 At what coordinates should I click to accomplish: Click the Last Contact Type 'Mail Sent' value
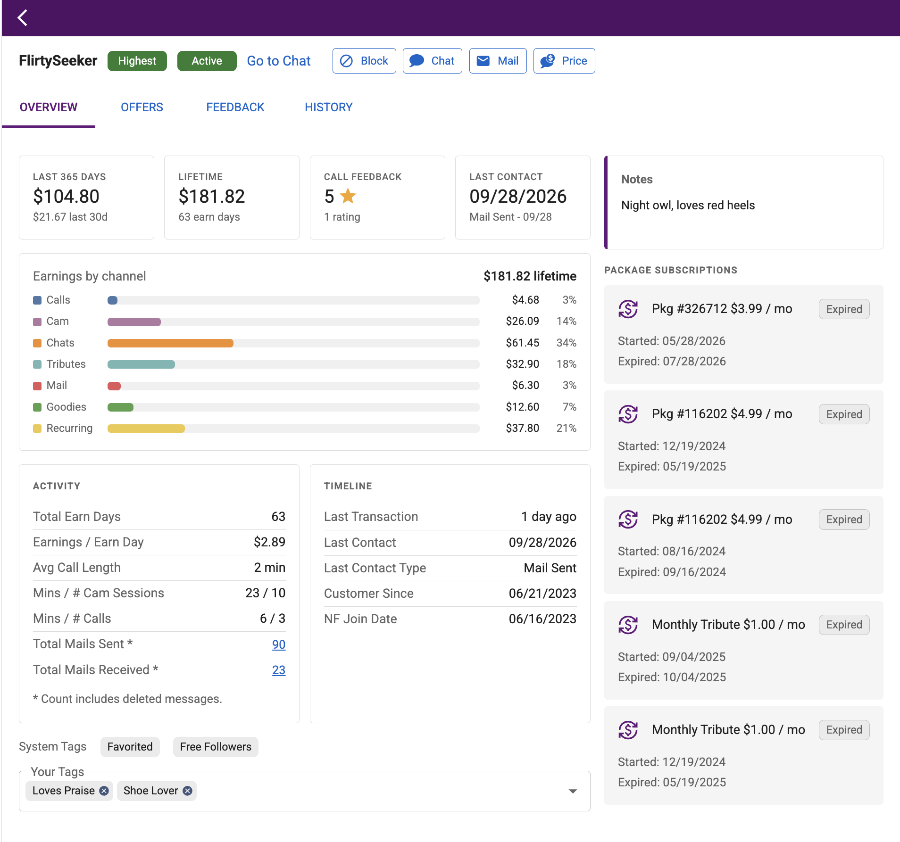550,568
